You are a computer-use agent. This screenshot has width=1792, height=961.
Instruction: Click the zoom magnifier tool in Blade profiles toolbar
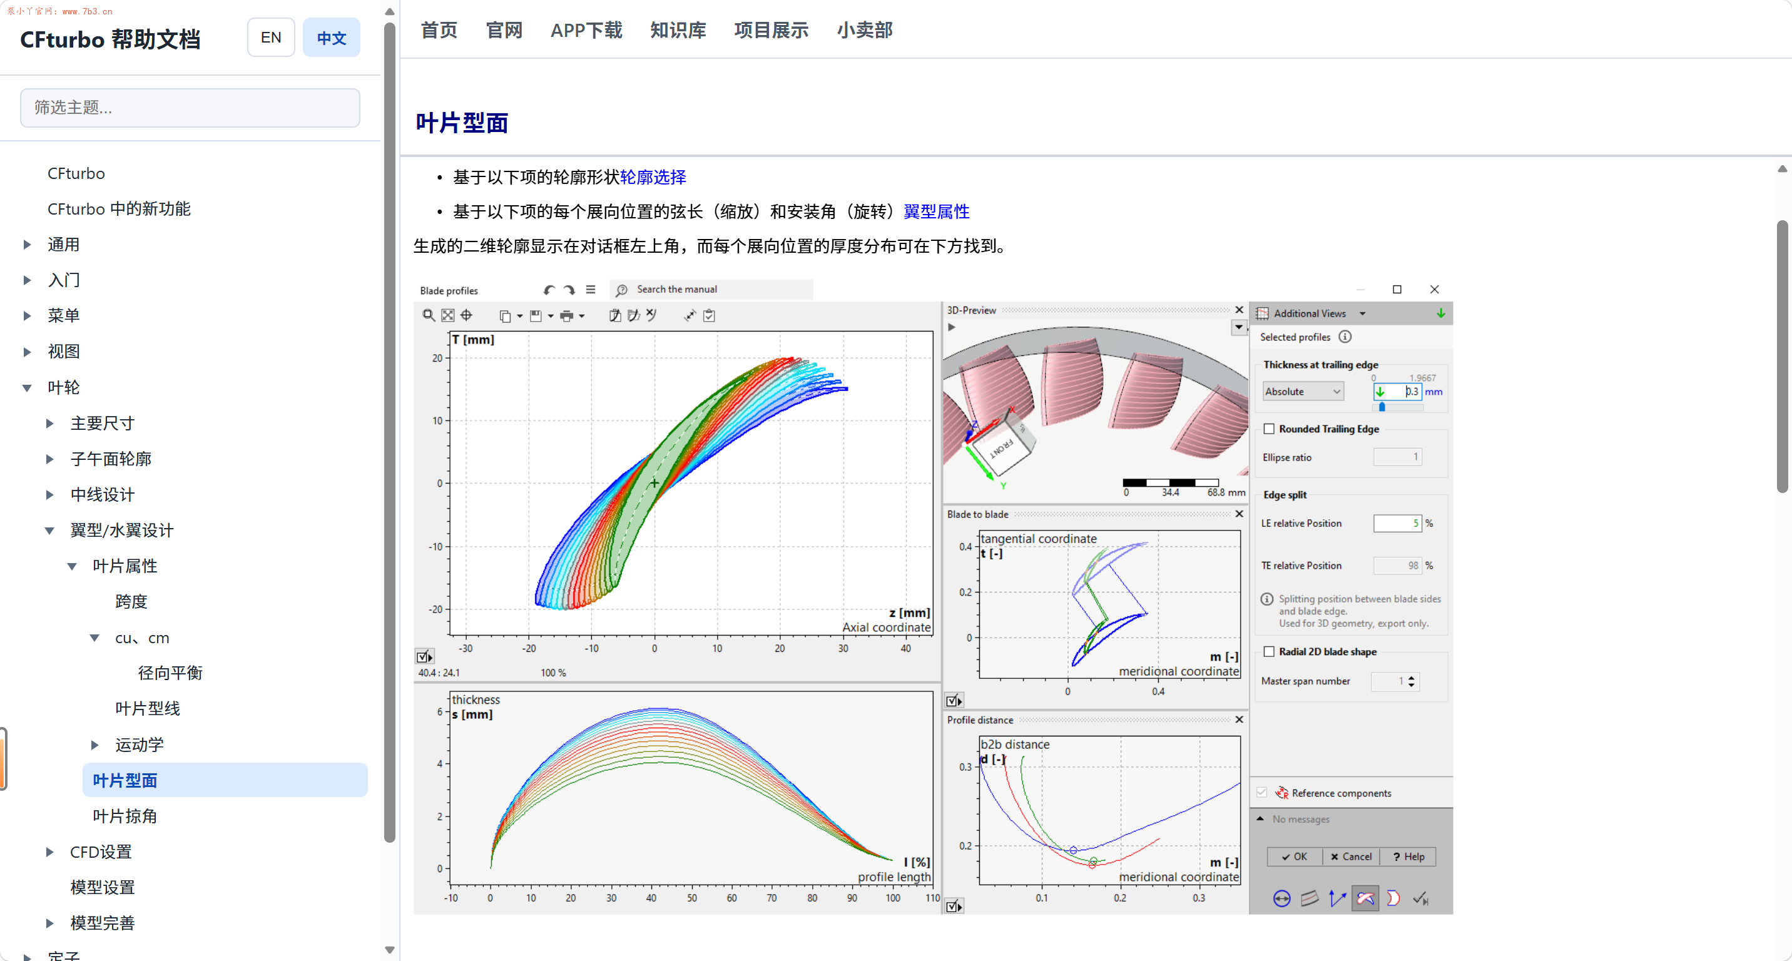[x=429, y=316]
